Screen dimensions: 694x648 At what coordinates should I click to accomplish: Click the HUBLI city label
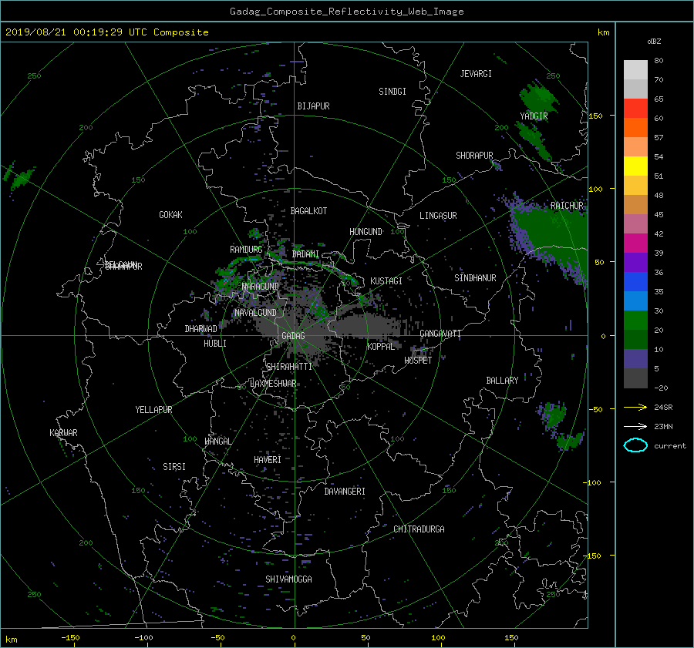pyautogui.click(x=214, y=344)
